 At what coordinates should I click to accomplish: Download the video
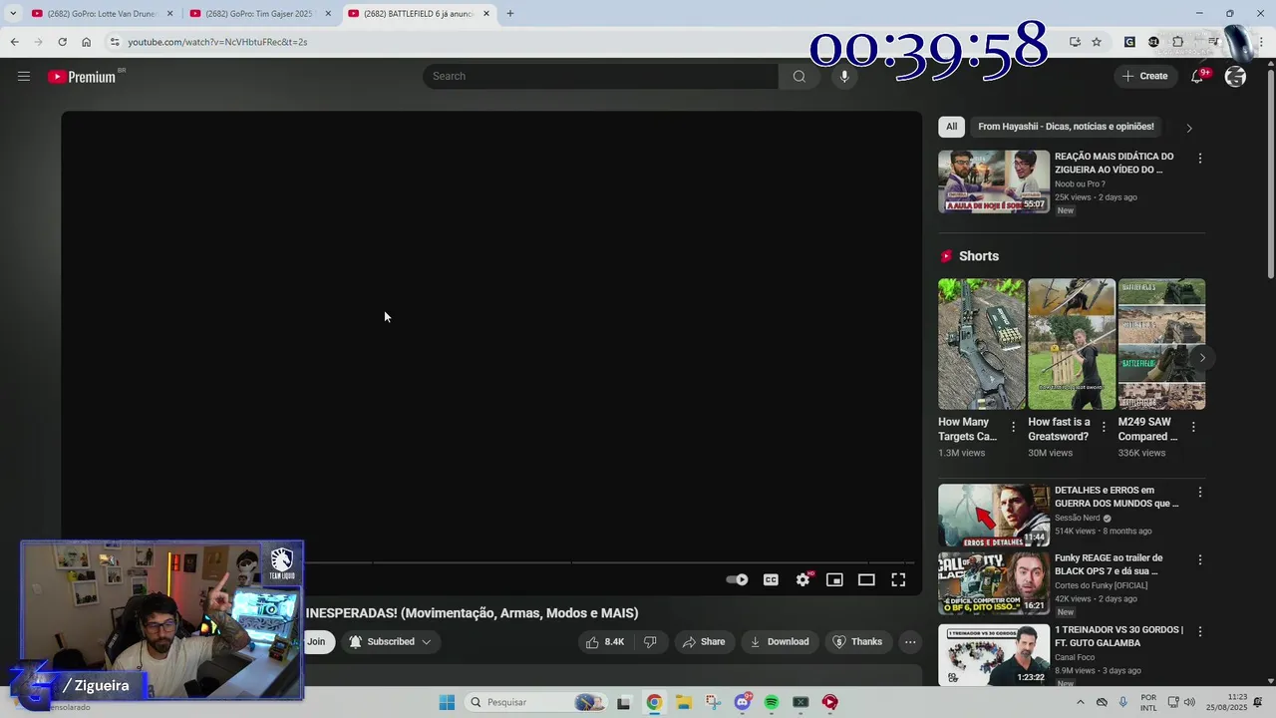(780, 641)
